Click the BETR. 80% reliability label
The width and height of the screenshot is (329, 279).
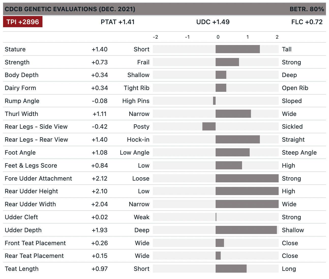coord(307,9)
